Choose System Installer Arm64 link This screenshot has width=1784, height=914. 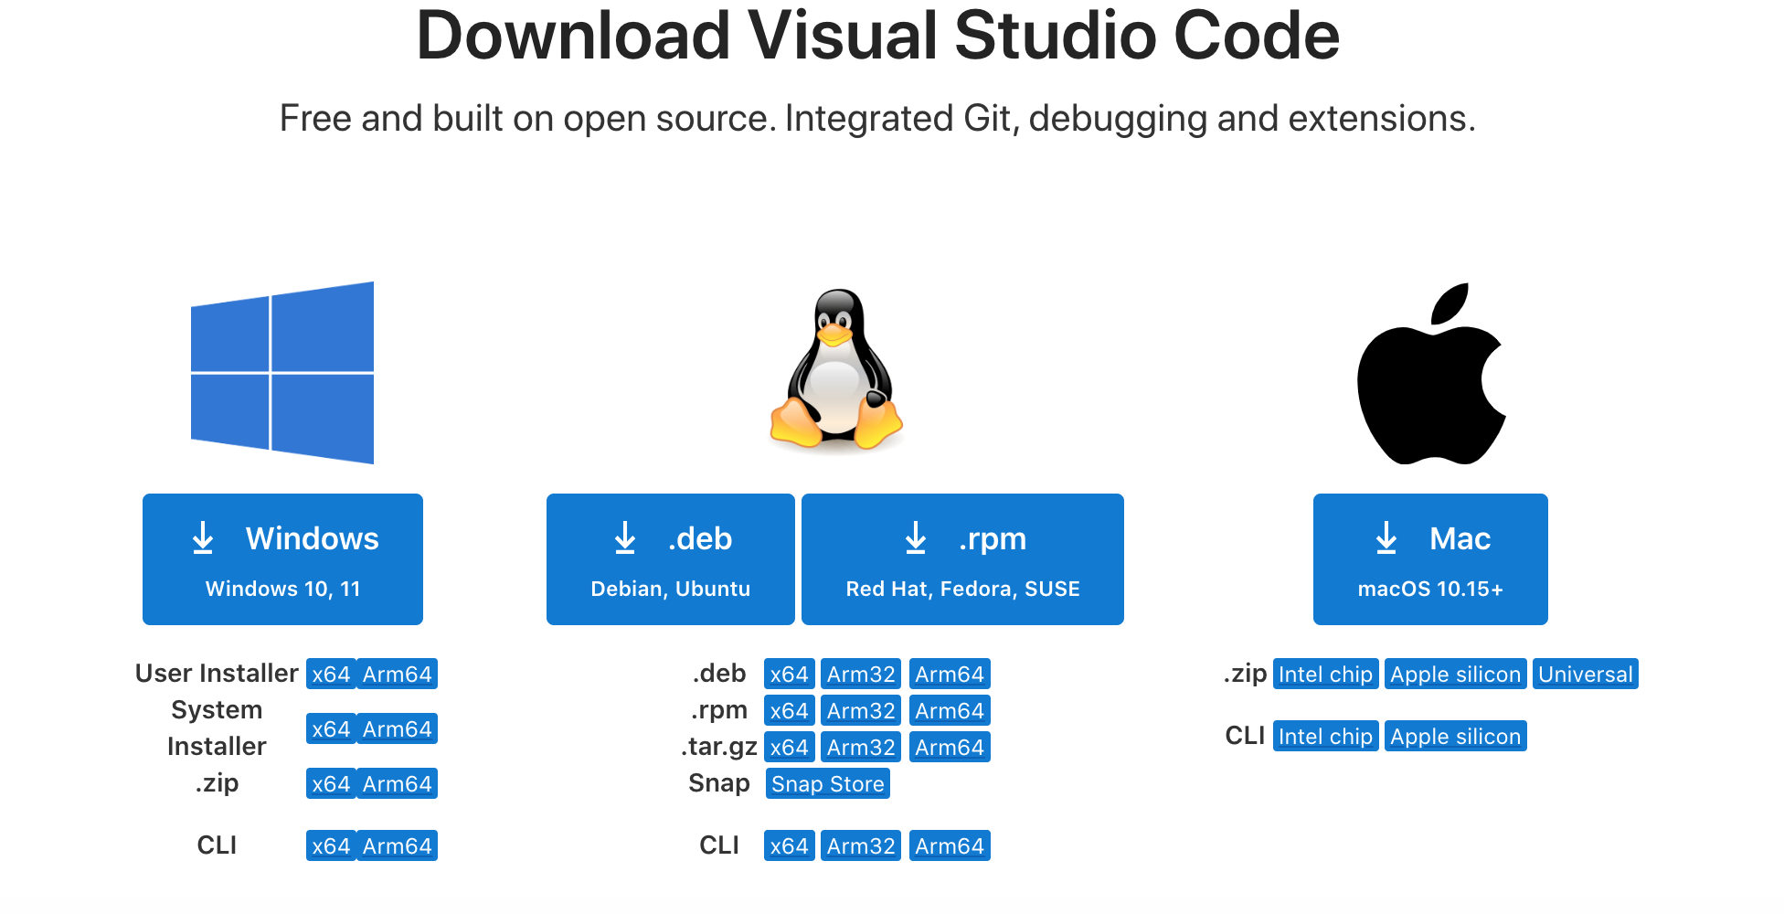click(x=397, y=728)
